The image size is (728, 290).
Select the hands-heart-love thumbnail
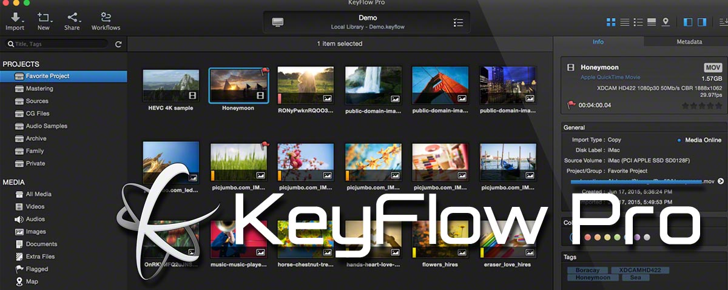point(373,238)
